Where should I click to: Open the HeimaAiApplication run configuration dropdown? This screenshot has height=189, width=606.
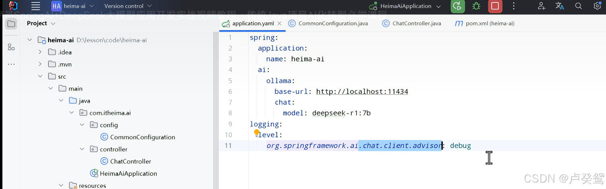(405, 6)
